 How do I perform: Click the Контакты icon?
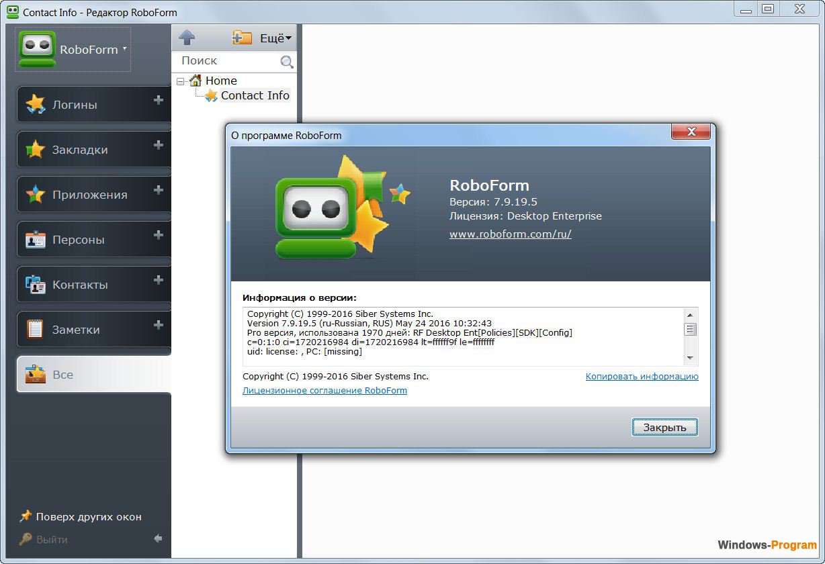click(x=35, y=285)
